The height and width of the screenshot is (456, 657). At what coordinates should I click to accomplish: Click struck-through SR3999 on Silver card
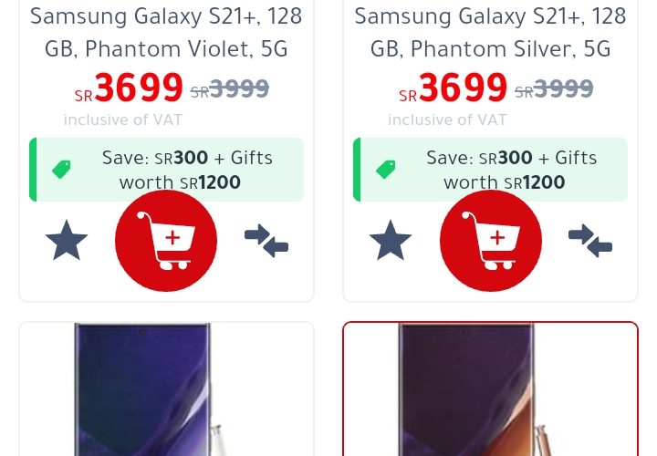coord(554,88)
